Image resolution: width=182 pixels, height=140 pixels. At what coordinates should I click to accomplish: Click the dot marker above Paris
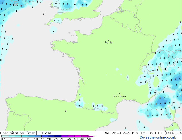109,40
